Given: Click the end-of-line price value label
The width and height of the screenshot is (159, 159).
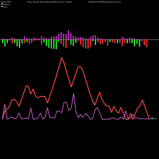Looking at the screenshot, I should (x=154, y=119).
